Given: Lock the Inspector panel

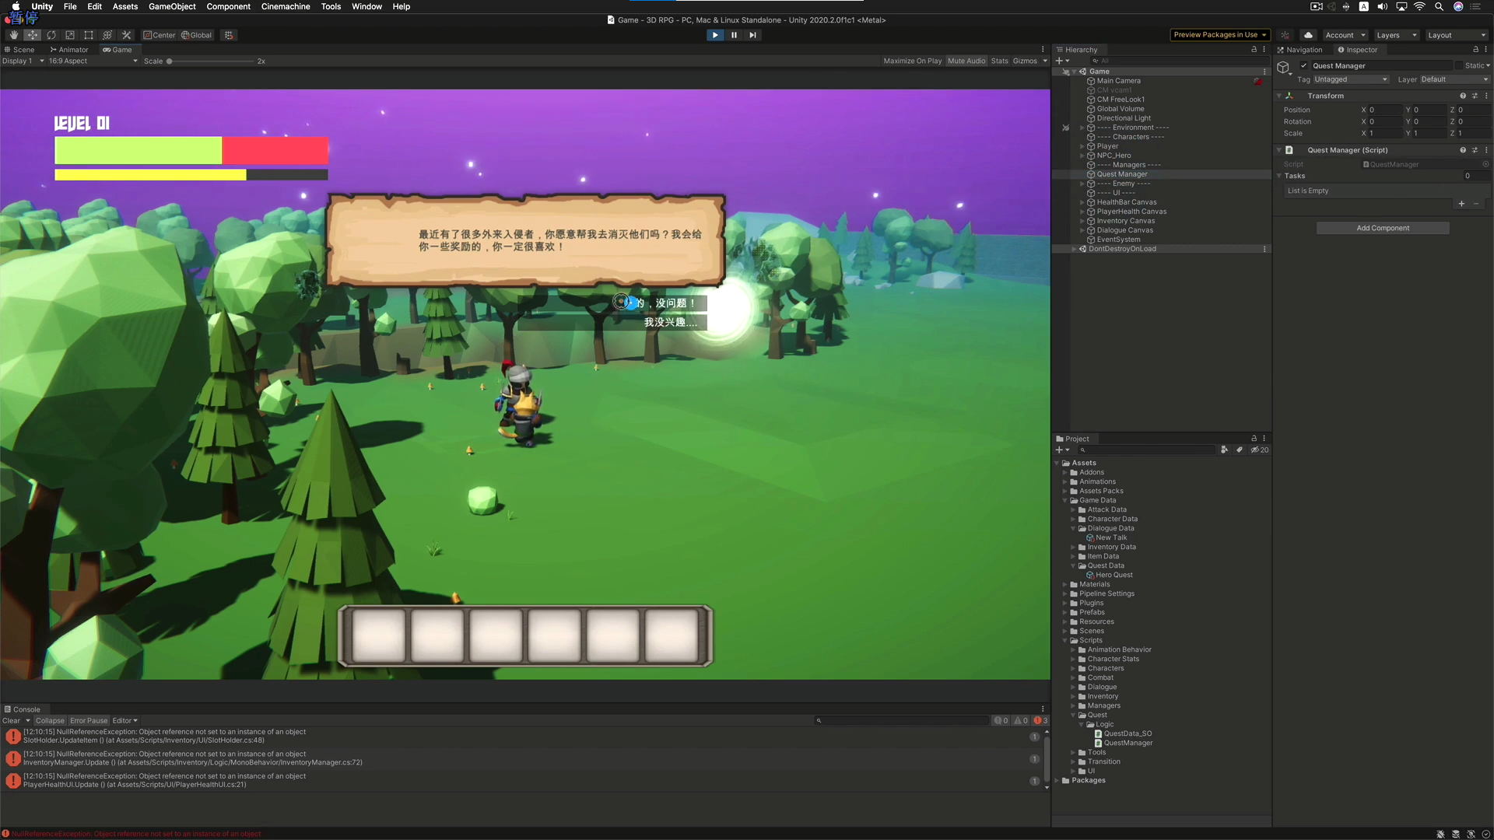Looking at the screenshot, I should [x=1475, y=50].
